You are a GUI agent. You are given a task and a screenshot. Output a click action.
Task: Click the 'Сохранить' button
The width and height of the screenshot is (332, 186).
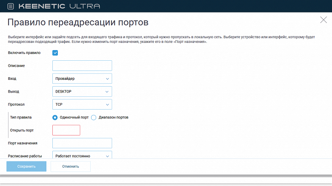26,166
